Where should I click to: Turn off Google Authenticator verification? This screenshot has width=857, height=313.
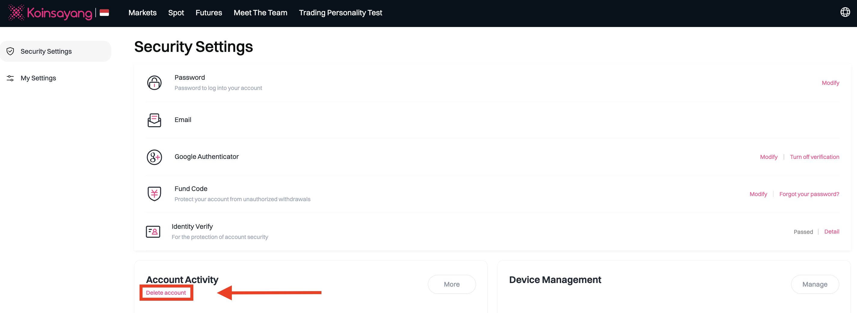click(x=814, y=157)
